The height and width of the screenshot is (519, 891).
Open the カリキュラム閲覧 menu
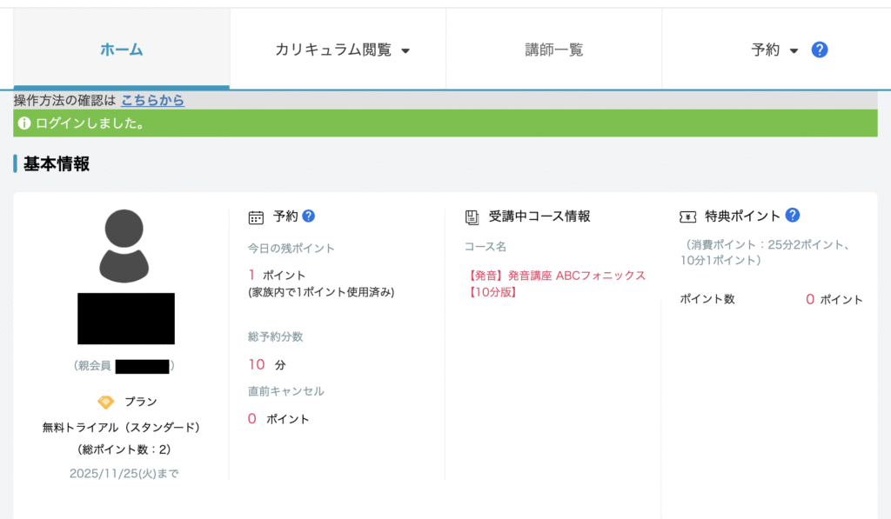pos(333,50)
